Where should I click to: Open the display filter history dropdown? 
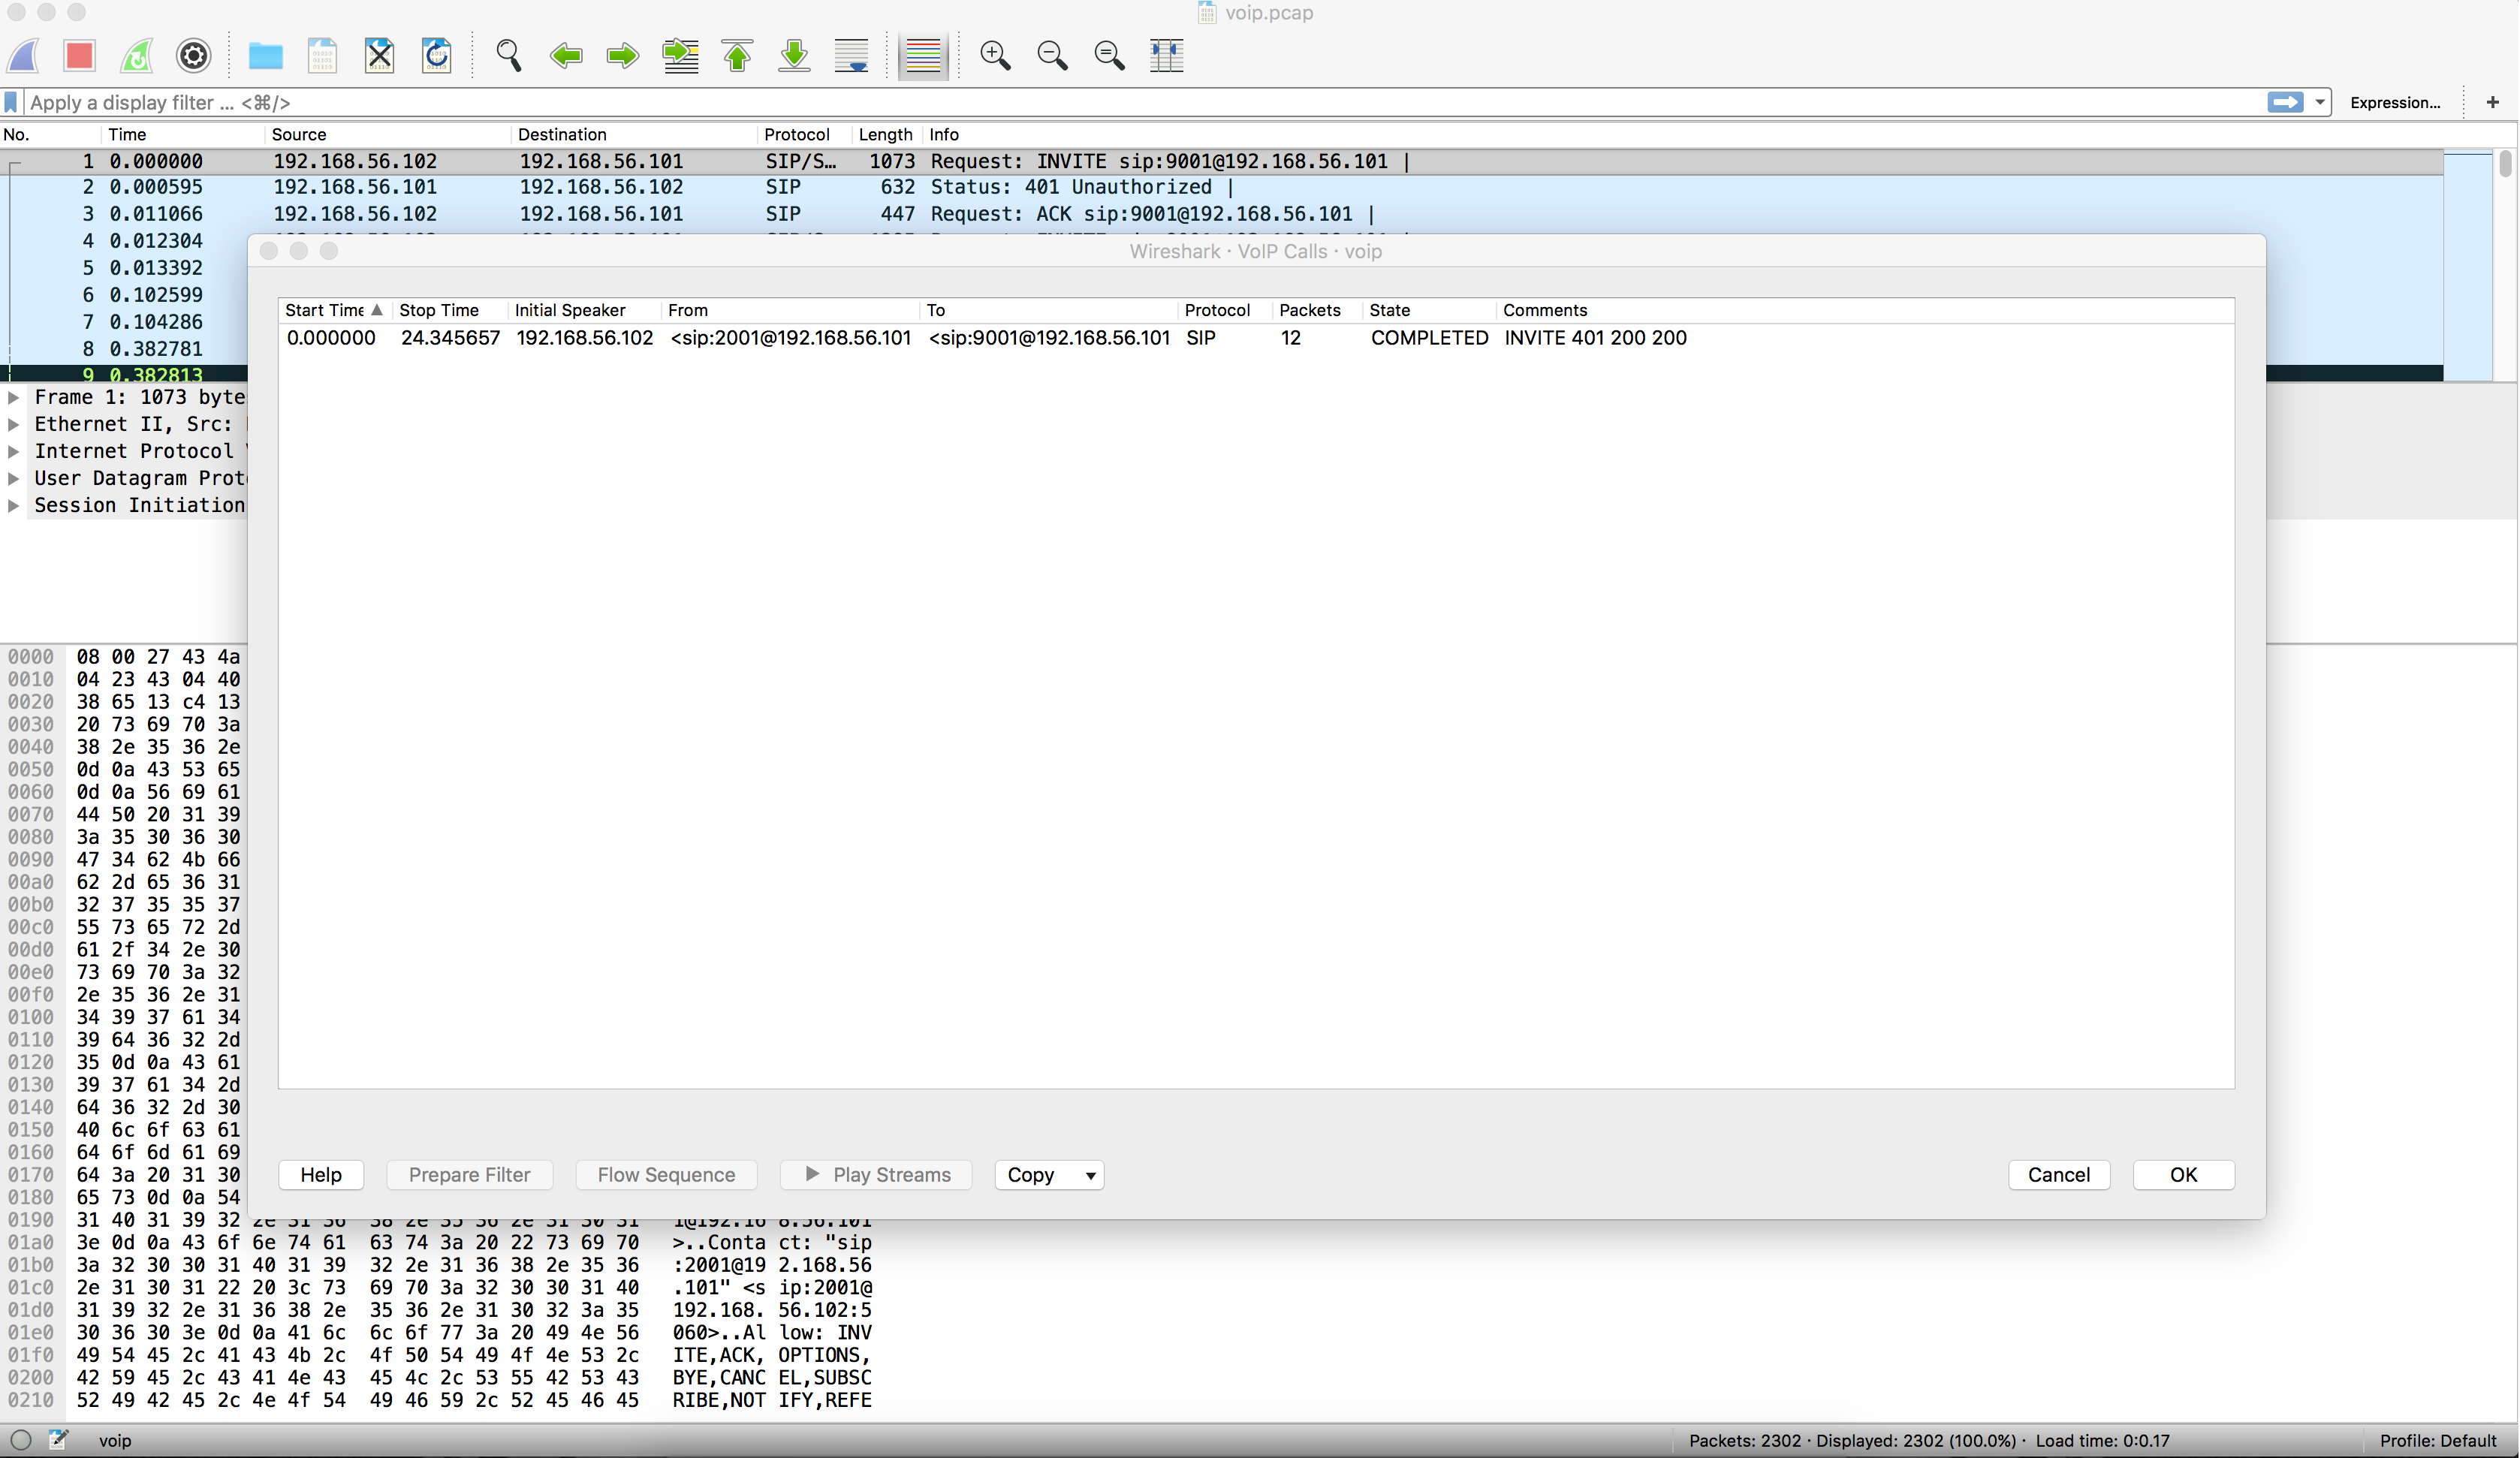(x=2319, y=102)
